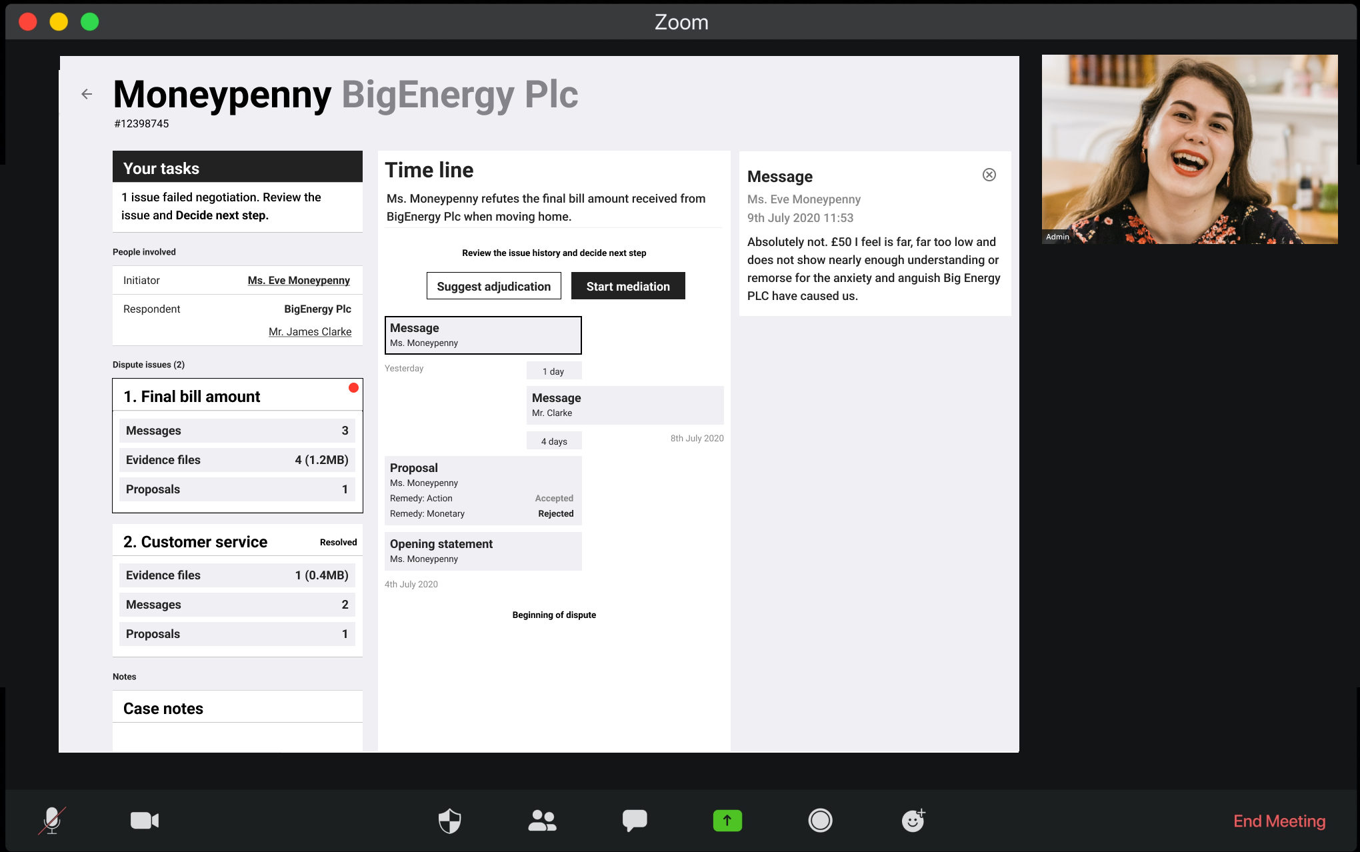Open the Security shield options
1360x852 pixels.
450,821
